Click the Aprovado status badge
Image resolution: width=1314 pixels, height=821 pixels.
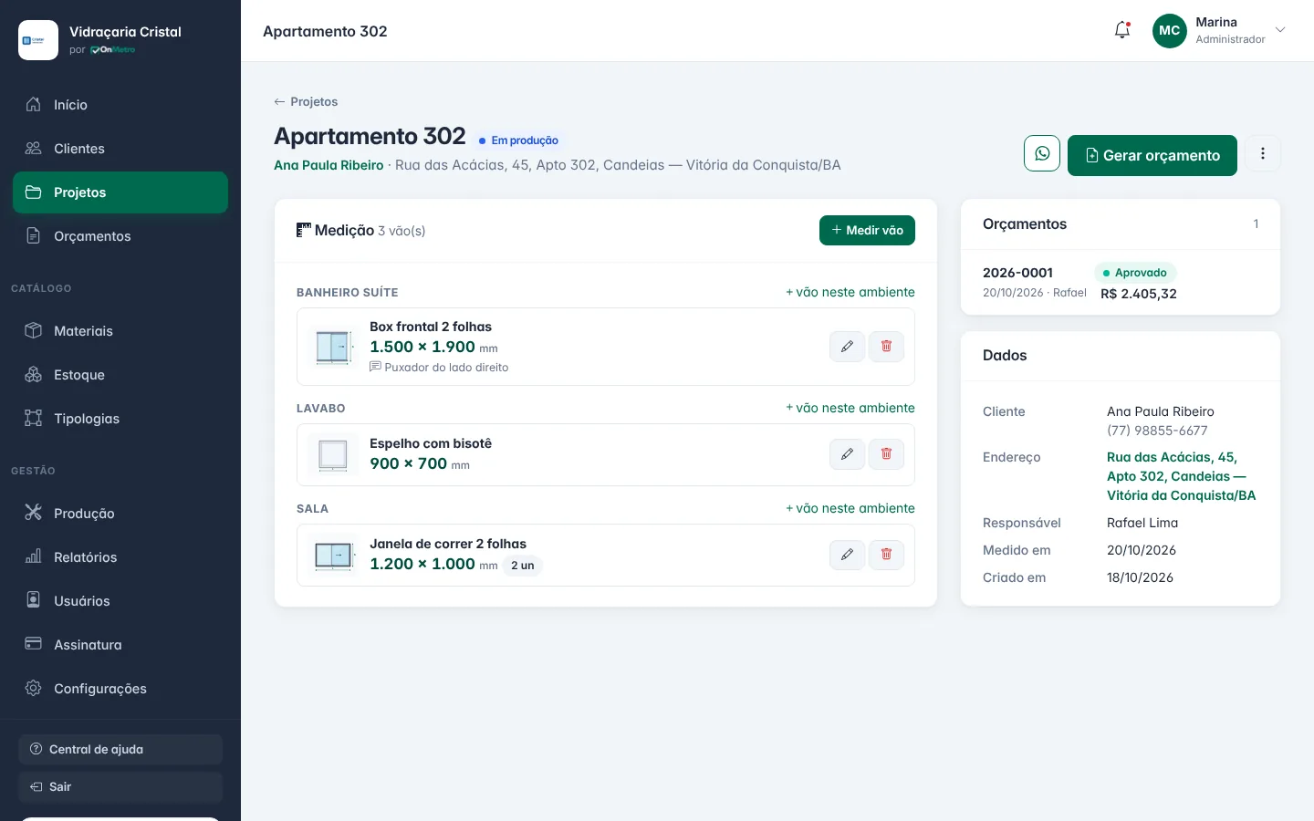coord(1135,273)
